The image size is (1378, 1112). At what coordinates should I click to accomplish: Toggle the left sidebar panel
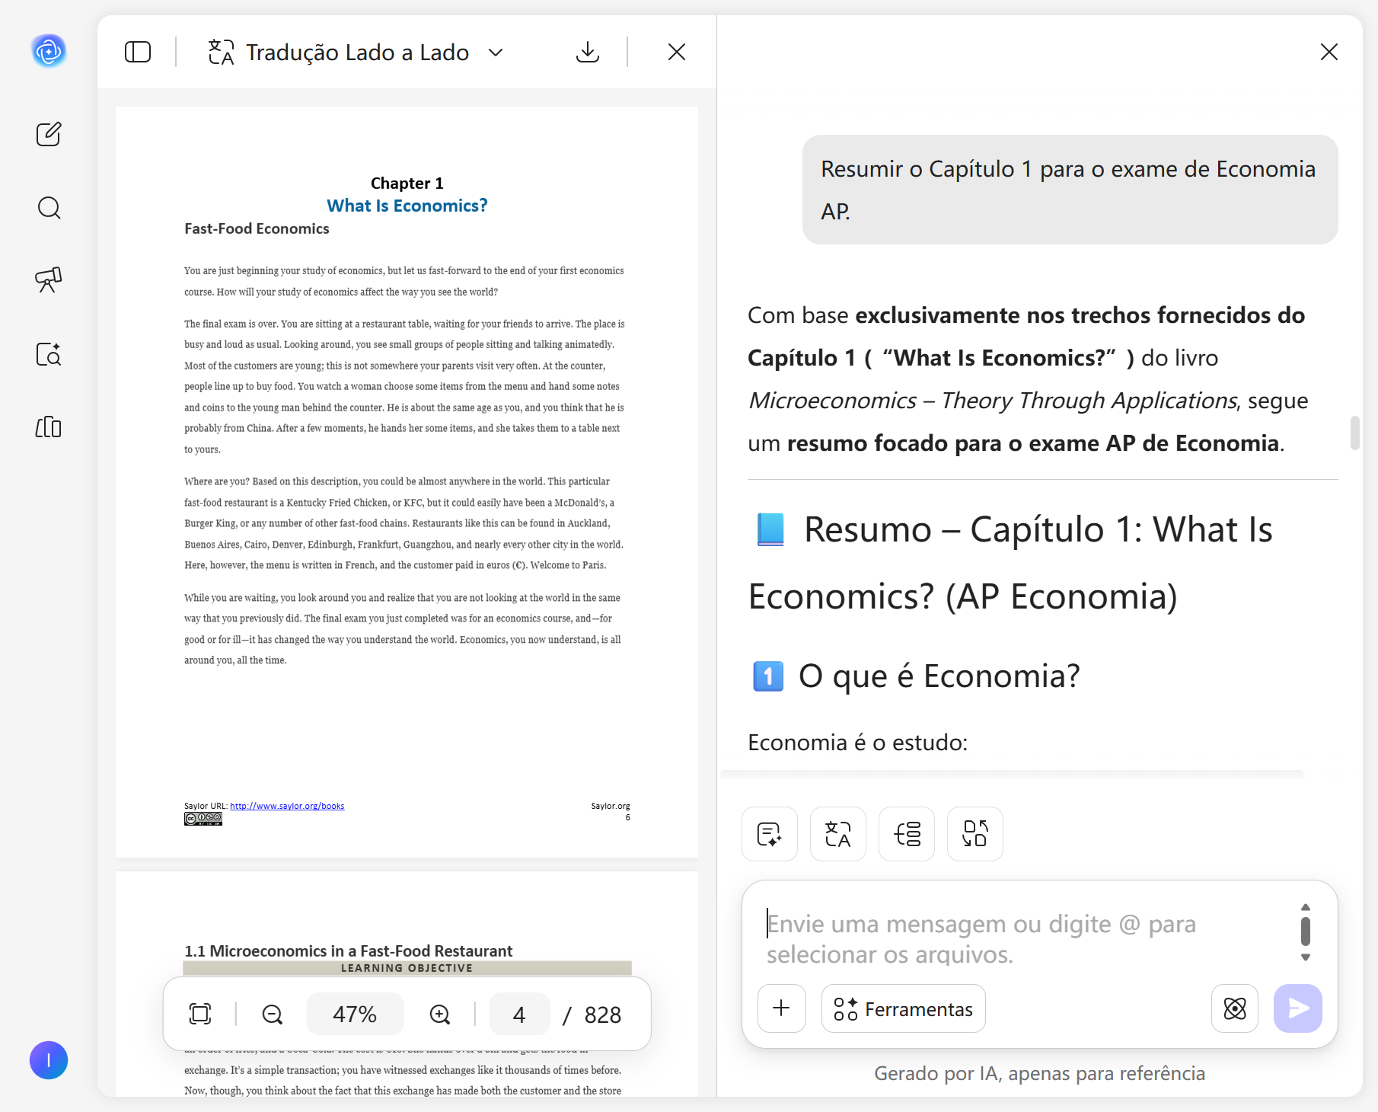(137, 52)
